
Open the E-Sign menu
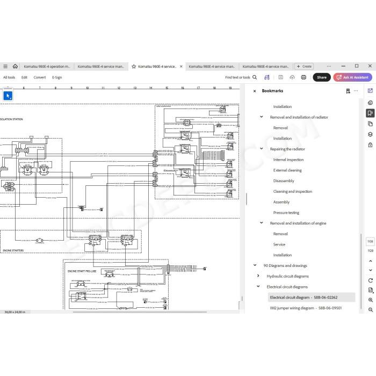57,77
